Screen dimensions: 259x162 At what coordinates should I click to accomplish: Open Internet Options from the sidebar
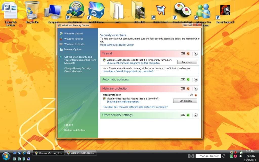pyautogui.click(x=73, y=49)
